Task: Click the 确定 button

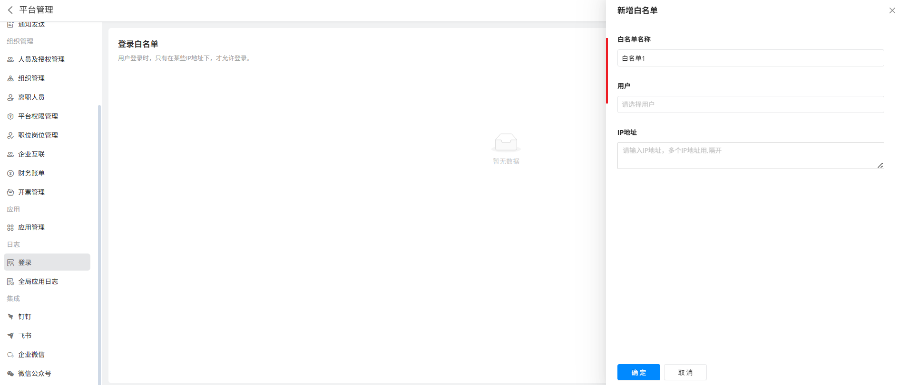Action: tap(638, 372)
